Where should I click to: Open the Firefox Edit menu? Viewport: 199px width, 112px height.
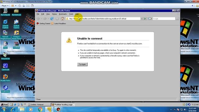(43, 14)
